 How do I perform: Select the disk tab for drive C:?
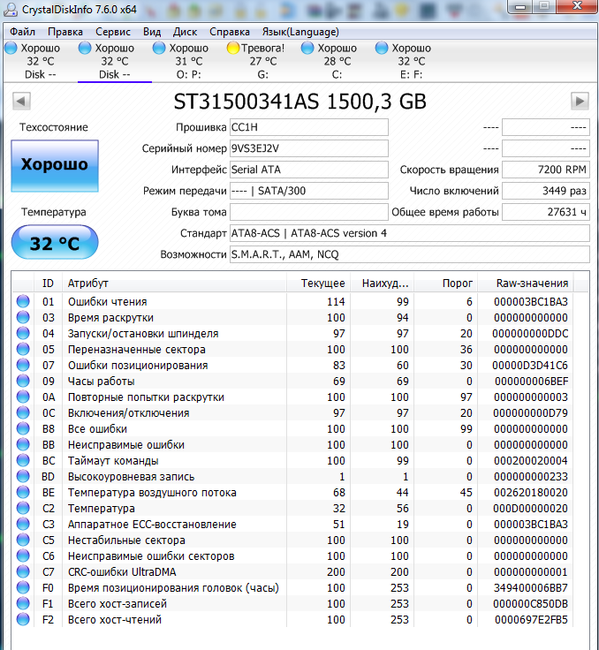point(337,61)
